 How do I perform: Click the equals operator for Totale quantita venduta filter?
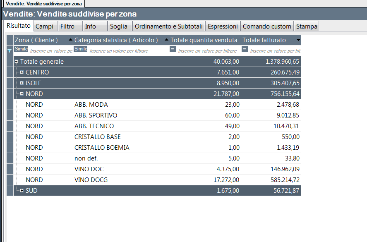(x=173, y=49)
